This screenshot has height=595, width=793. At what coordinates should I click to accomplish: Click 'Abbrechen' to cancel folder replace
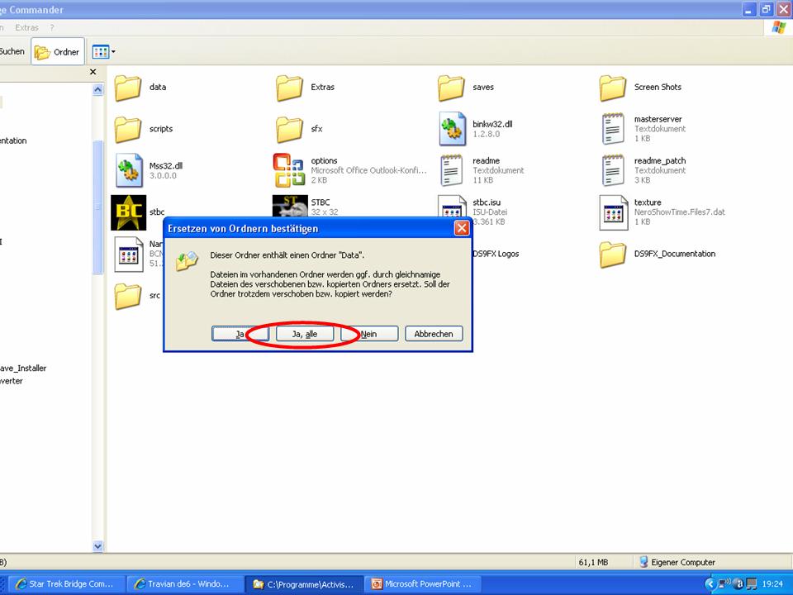[434, 334]
